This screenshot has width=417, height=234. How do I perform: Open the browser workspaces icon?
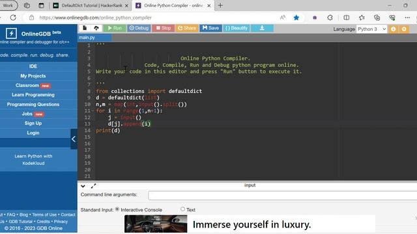click(27, 5)
